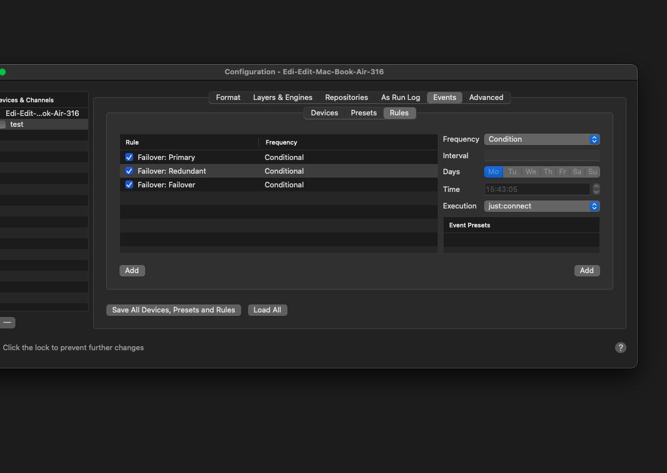
Task: Open the Frequency dropdown showing Condition
Action: tap(541, 139)
